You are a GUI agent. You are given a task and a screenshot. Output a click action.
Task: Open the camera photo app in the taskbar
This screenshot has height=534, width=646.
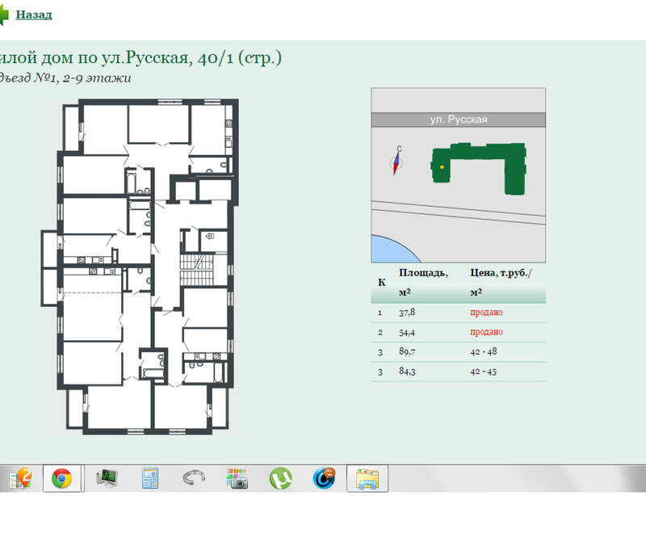tap(237, 479)
